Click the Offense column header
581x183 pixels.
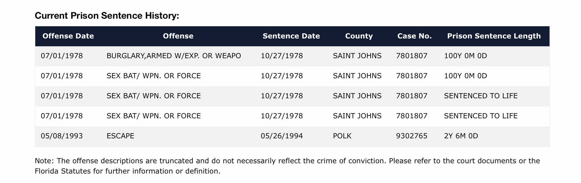[178, 36]
